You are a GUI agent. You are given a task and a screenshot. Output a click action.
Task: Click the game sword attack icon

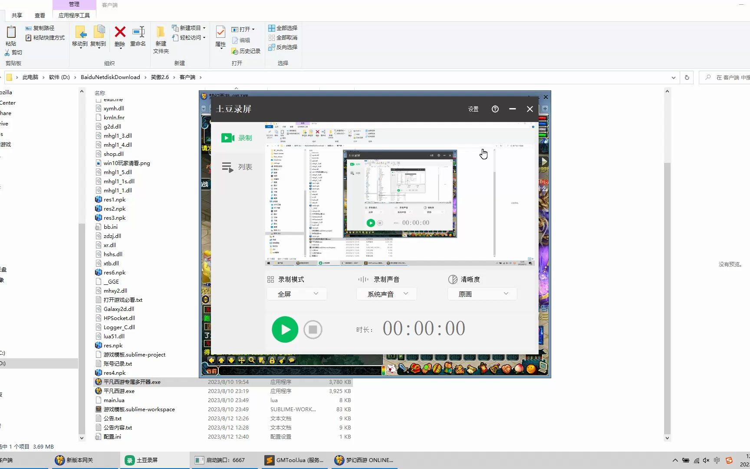tap(403, 369)
